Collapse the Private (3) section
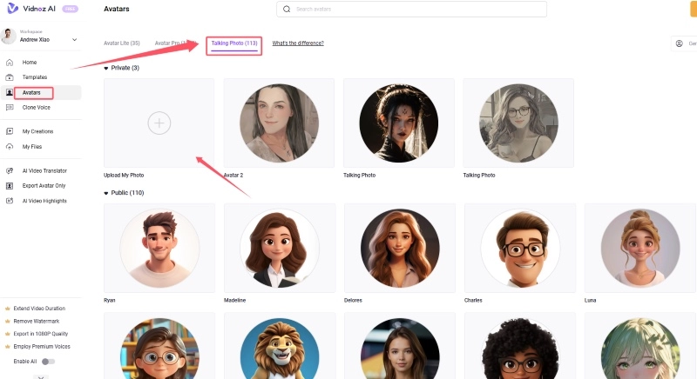This screenshot has height=379, width=697. click(x=106, y=68)
